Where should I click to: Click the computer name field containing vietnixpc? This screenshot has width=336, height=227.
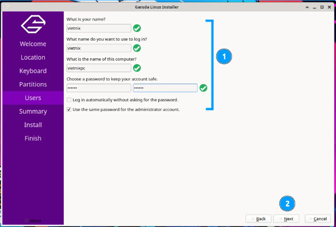(x=99, y=68)
